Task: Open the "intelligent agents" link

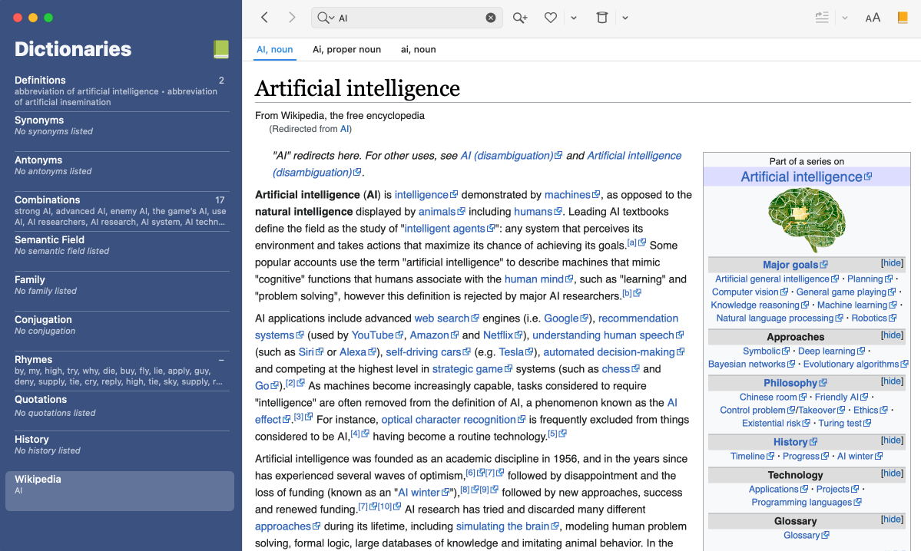Action: (x=445, y=229)
